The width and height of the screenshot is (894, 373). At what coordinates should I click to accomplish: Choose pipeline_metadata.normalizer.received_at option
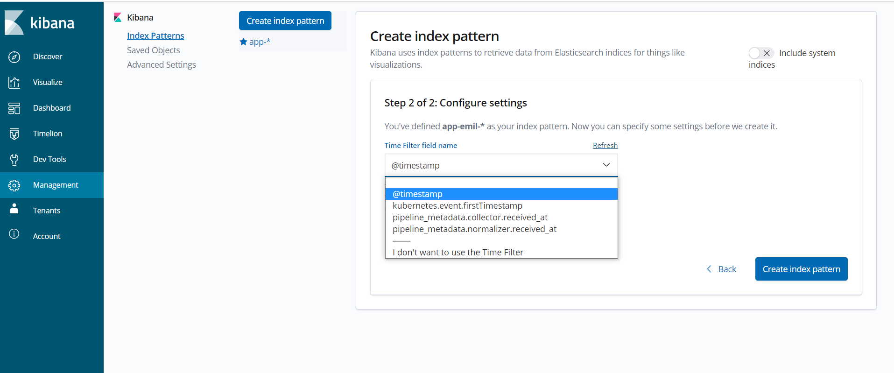501,229
